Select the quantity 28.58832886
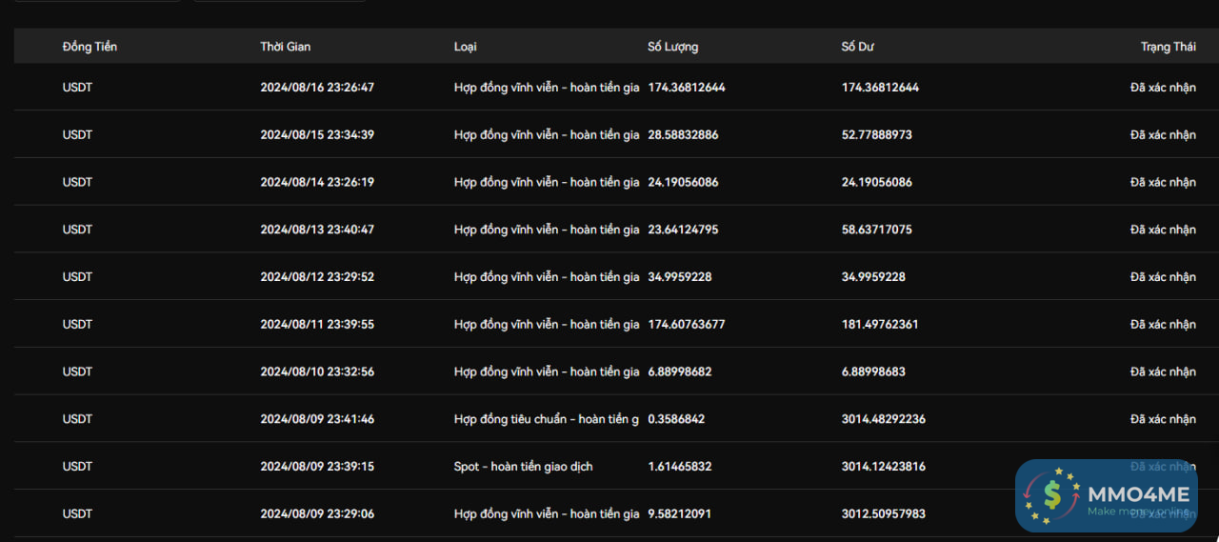This screenshot has width=1219, height=542. [x=683, y=135]
